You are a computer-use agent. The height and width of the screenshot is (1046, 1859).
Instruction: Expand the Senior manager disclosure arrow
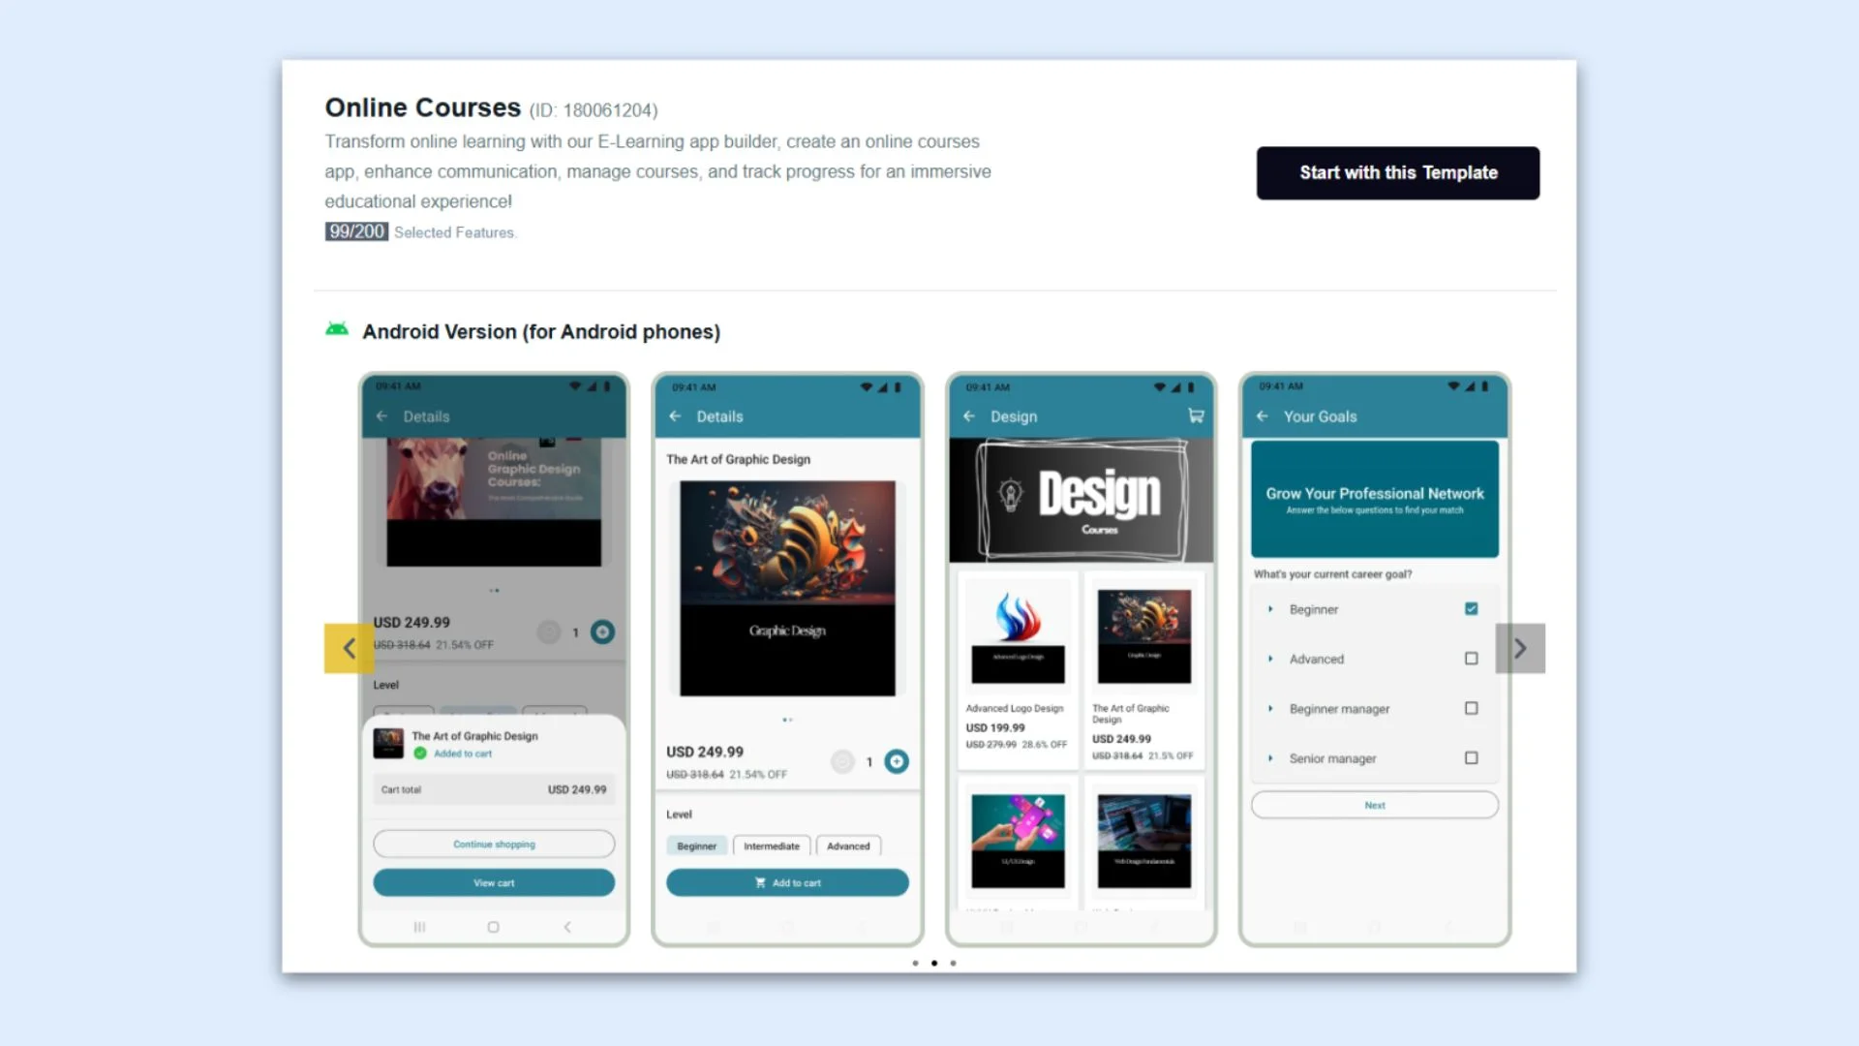point(1270,758)
